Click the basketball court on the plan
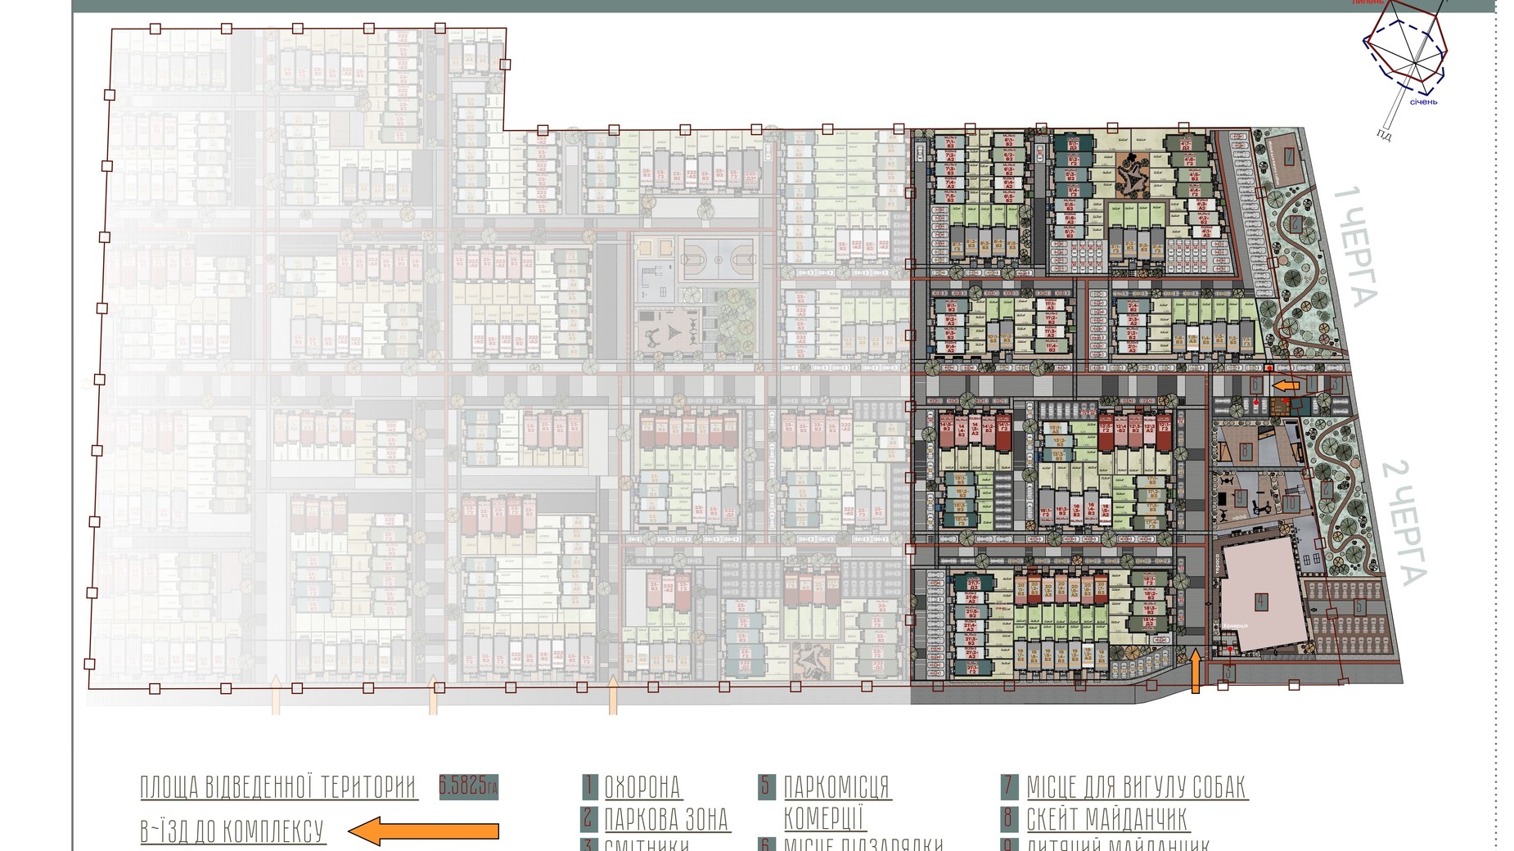1514x851 pixels. (717, 259)
